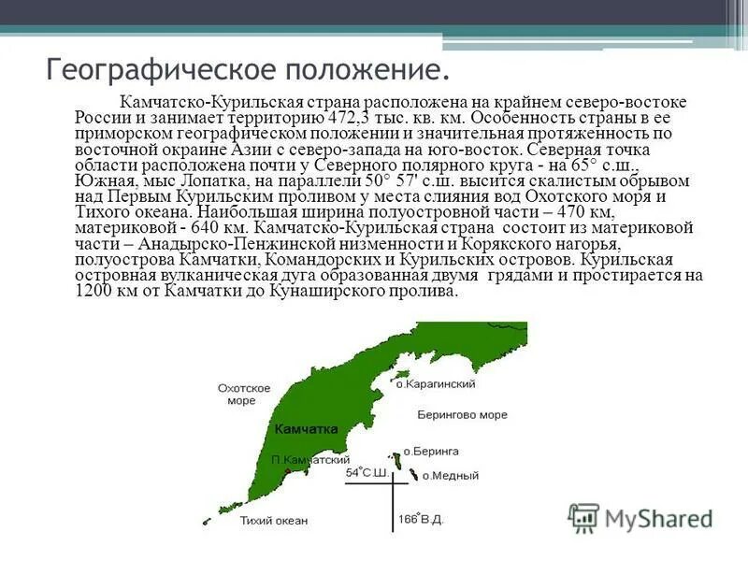Select the red marker near П.Камчатский
Screen dimensions: 748x561
click(287, 470)
